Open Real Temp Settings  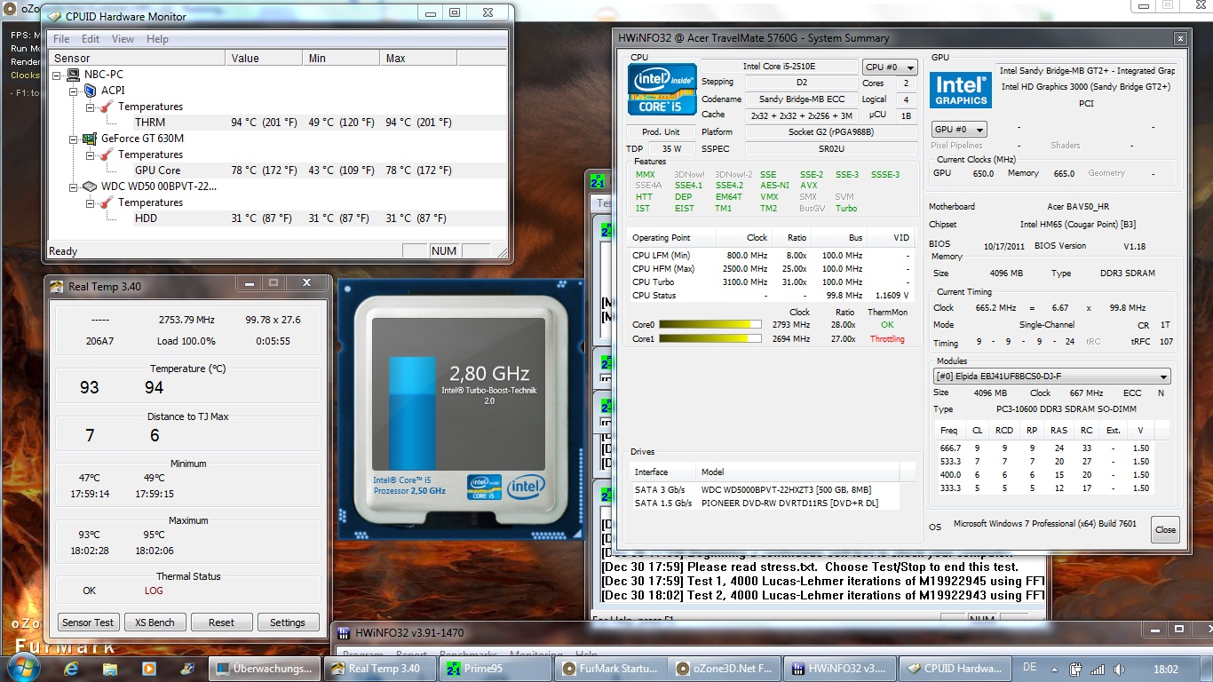[x=287, y=623]
